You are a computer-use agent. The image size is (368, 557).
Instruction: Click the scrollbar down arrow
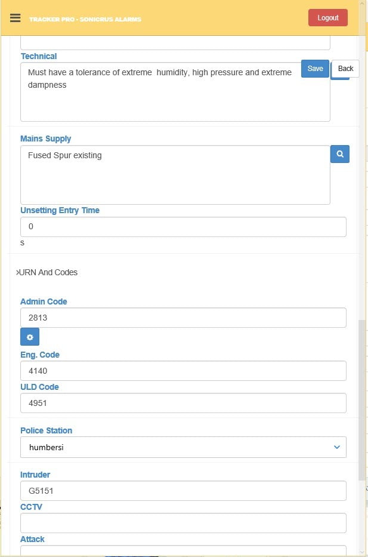point(362,552)
